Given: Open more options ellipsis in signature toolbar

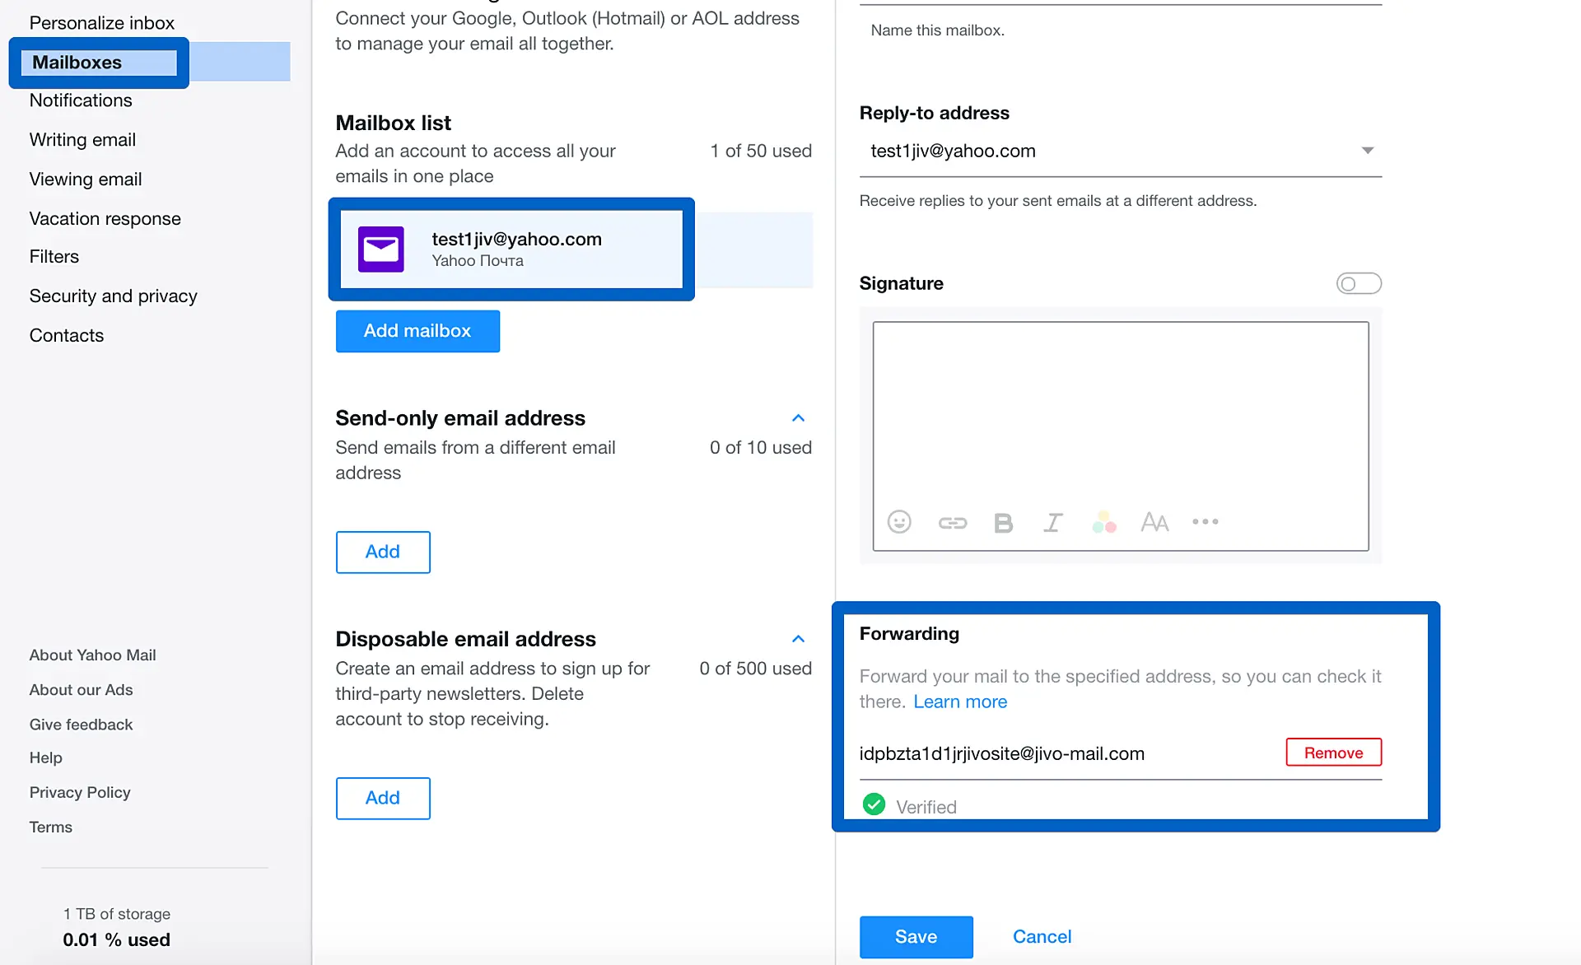Looking at the screenshot, I should [1205, 522].
